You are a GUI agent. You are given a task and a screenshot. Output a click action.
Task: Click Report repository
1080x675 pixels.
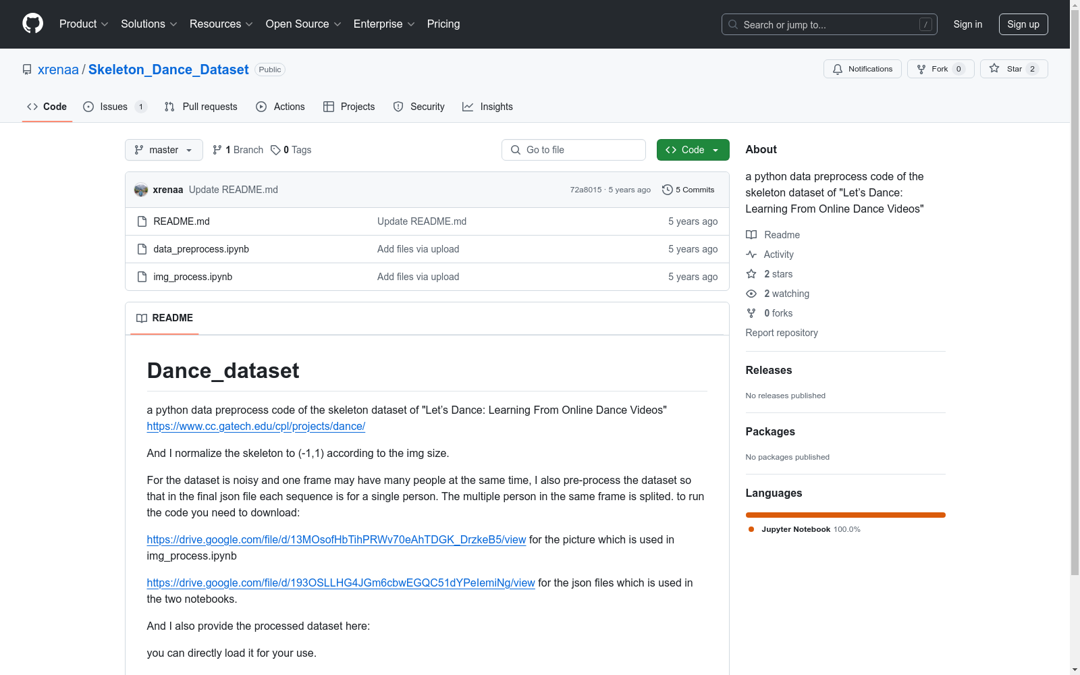(782, 333)
